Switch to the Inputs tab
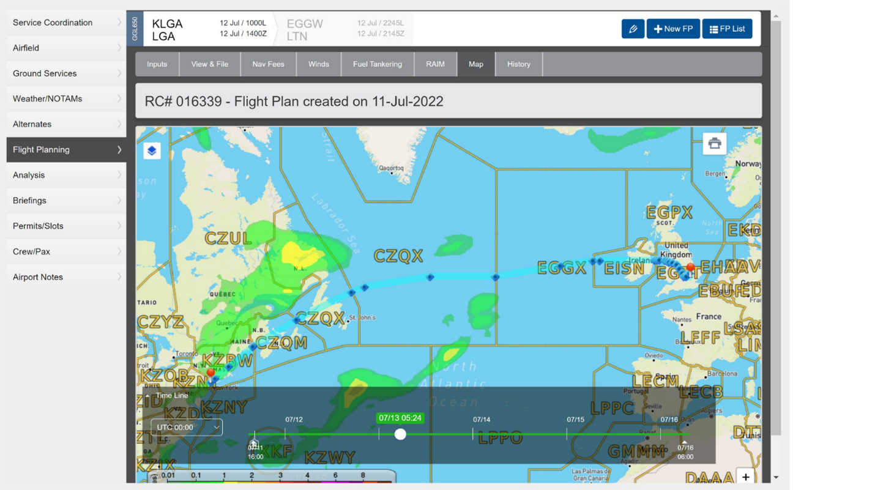The image size is (875, 490). (157, 64)
